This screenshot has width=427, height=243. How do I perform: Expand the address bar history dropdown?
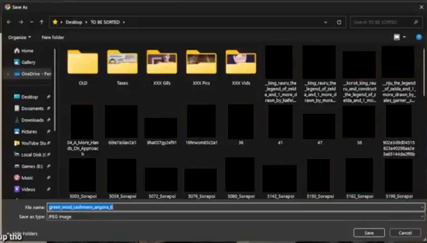326,22
